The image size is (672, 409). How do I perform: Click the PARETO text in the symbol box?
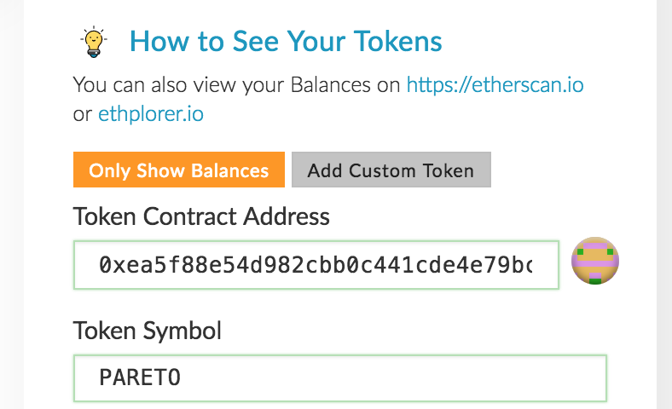140,377
